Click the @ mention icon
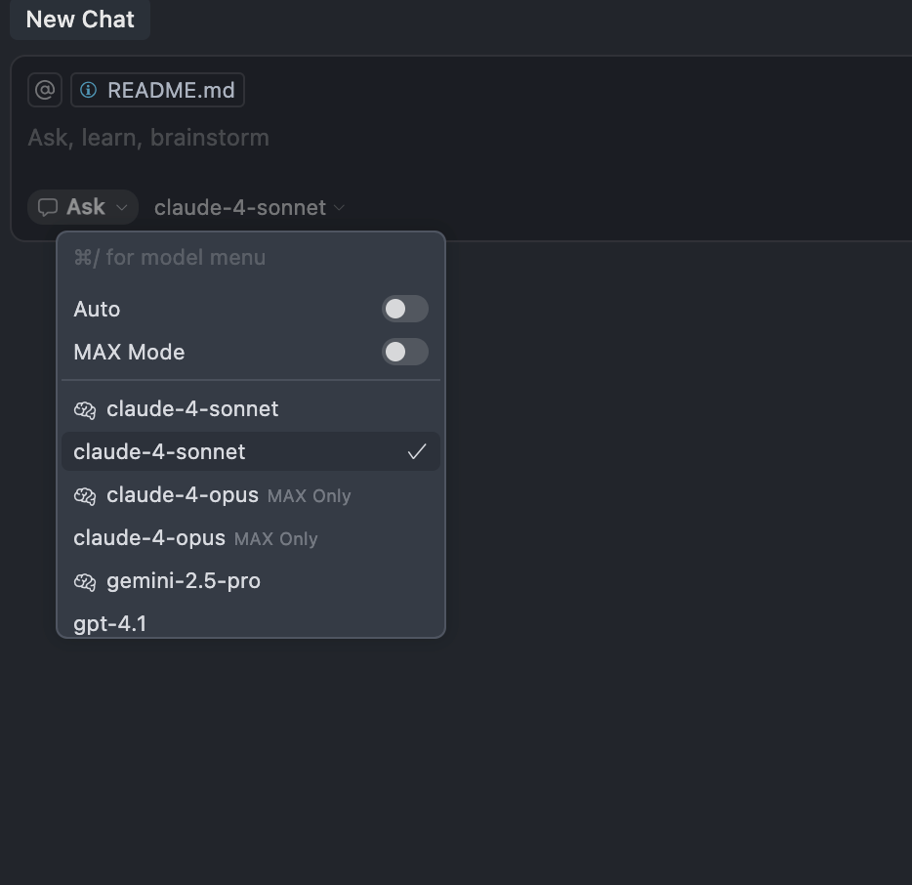 44,89
